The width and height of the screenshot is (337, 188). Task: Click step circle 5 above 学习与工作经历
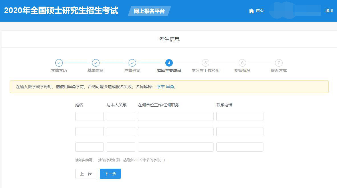pyautogui.click(x=206, y=63)
